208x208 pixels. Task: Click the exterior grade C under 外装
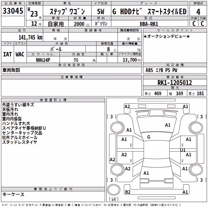tap(194, 24)
